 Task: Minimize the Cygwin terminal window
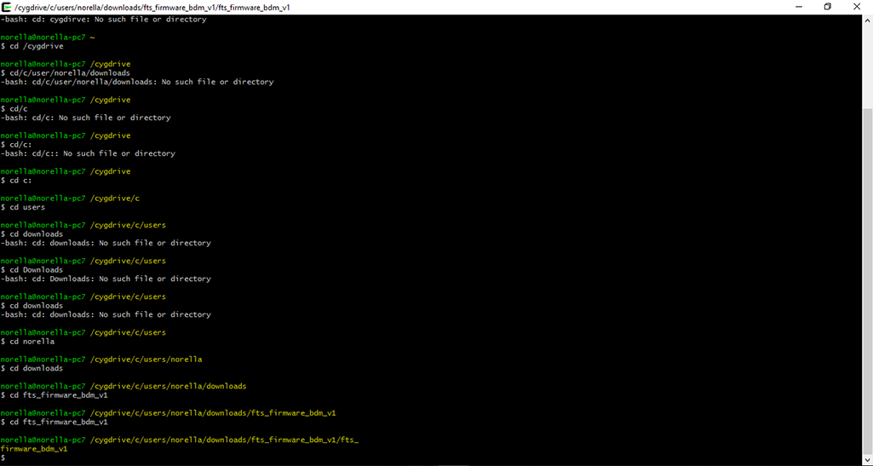799,7
